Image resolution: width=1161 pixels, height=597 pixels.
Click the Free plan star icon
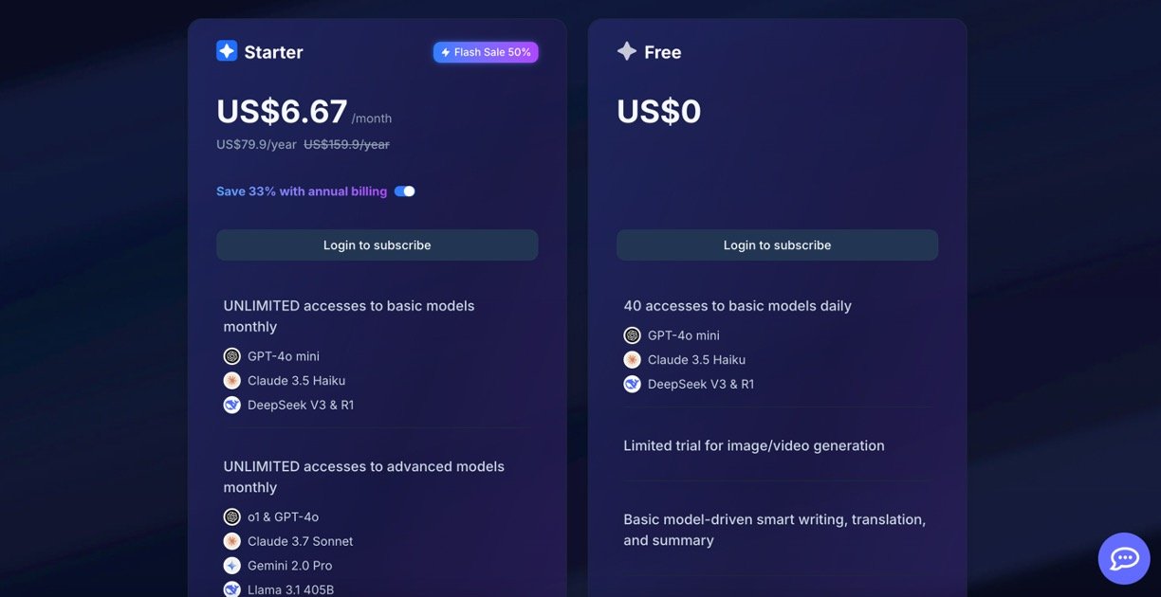pyautogui.click(x=627, y=51)
